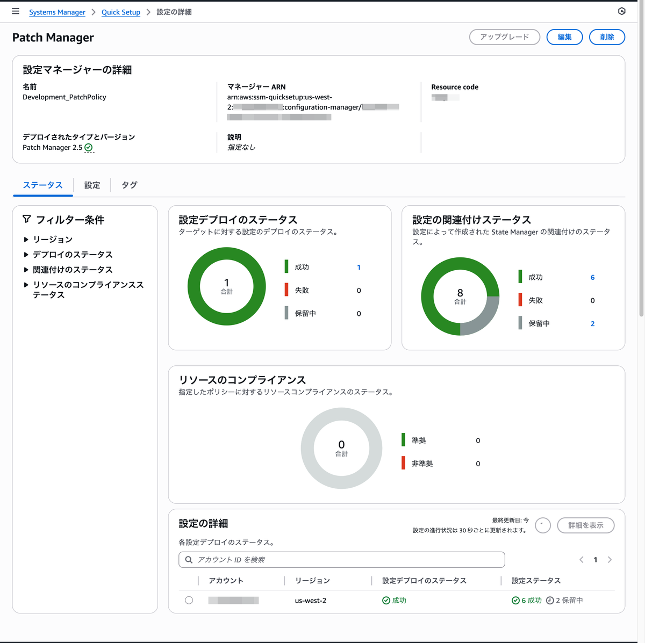This screenshot has width=645, height=643.
Task: Click the アップグレード button
Action: tap(505, 37)
